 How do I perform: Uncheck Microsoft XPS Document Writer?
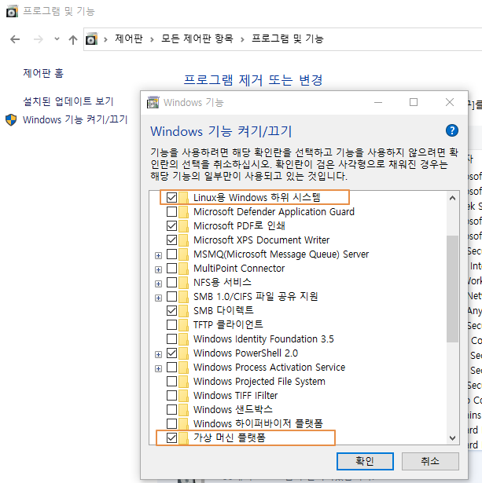tap(171, 240)
